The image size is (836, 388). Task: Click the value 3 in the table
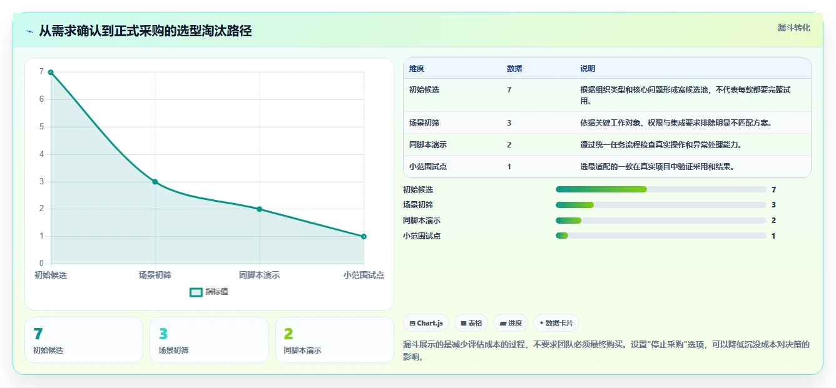(509, 123)
